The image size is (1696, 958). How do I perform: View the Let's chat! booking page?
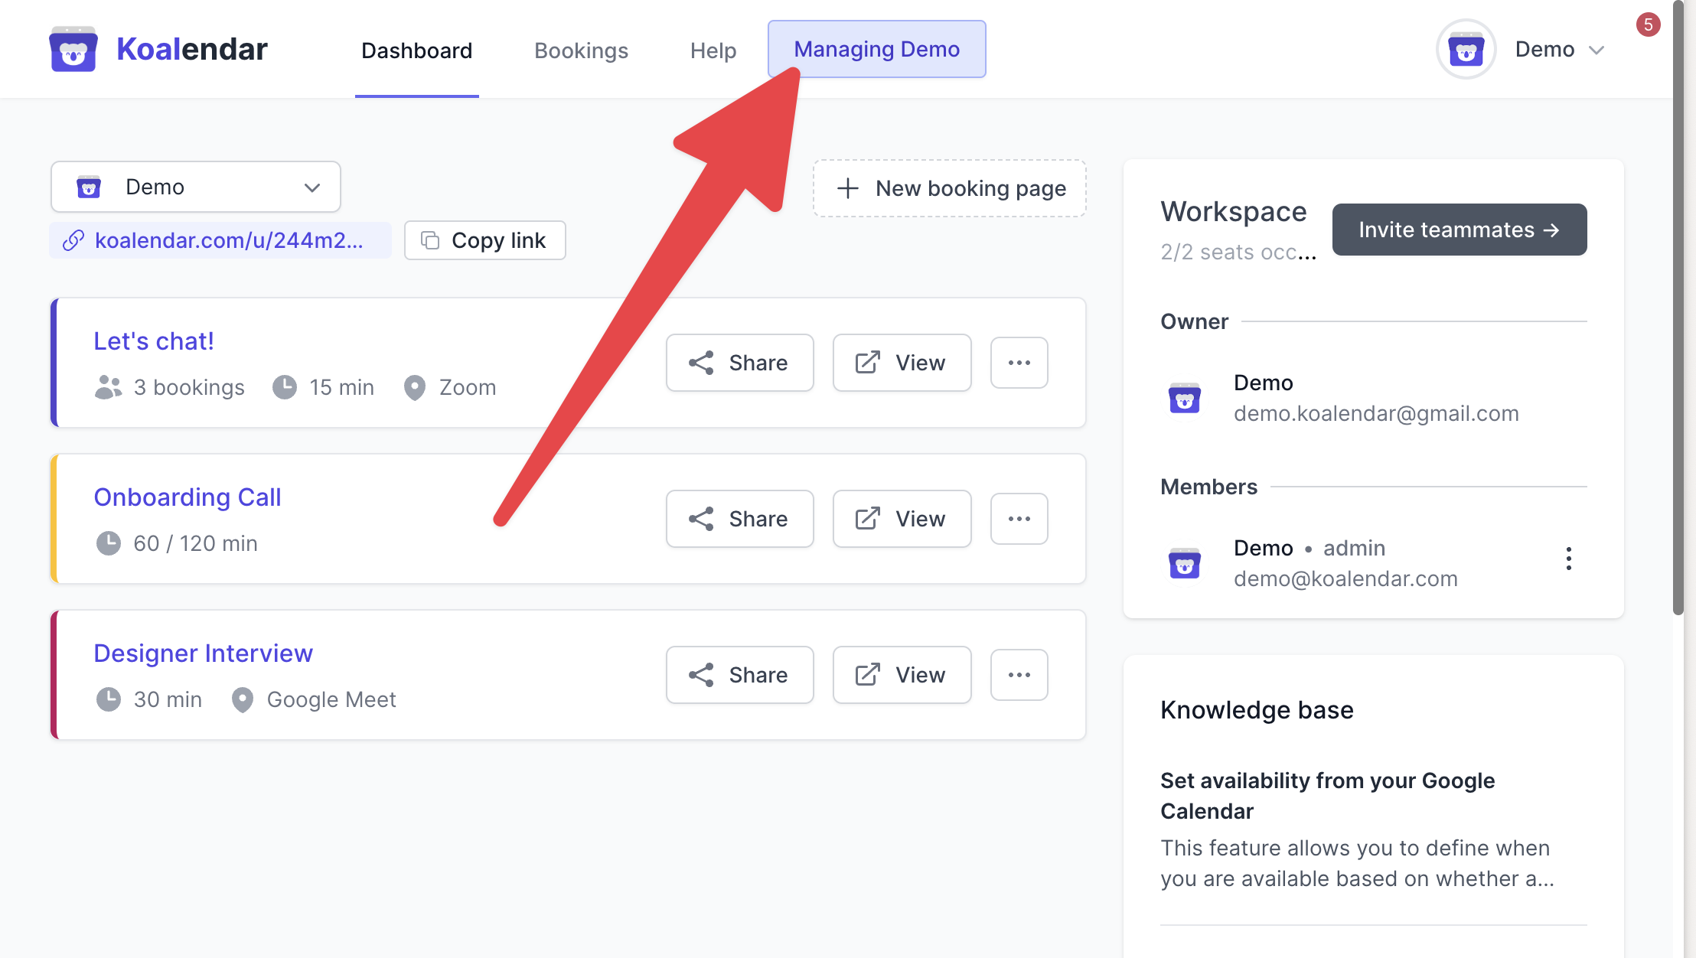(x=902, y=363)
